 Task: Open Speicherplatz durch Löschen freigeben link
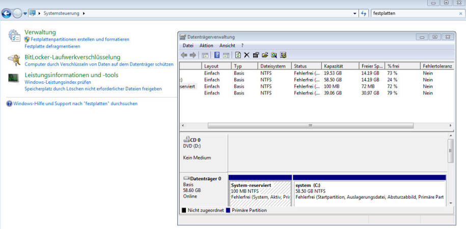tap(93, 88)
